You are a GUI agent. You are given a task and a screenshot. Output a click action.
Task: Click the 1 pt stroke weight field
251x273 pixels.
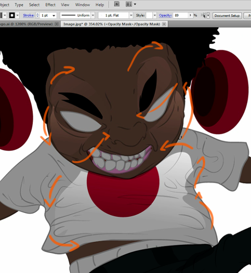click(x=45, y=15)
